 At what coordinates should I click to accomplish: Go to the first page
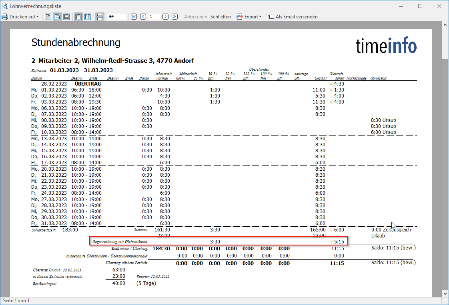click(134, 17)
